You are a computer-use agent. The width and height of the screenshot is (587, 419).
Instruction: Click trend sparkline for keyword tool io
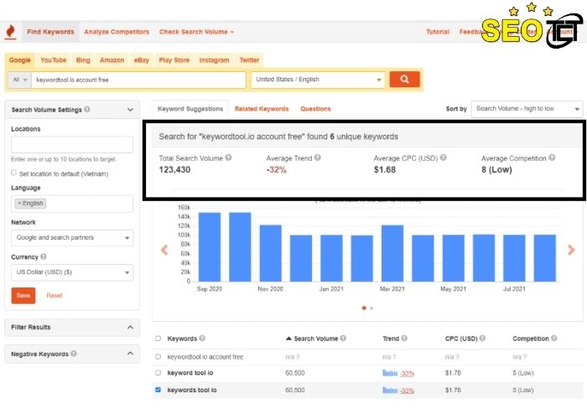click(390, 373)
